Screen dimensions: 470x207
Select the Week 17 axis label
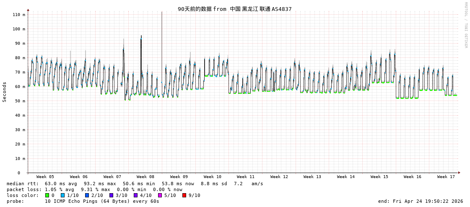(446, 177)
